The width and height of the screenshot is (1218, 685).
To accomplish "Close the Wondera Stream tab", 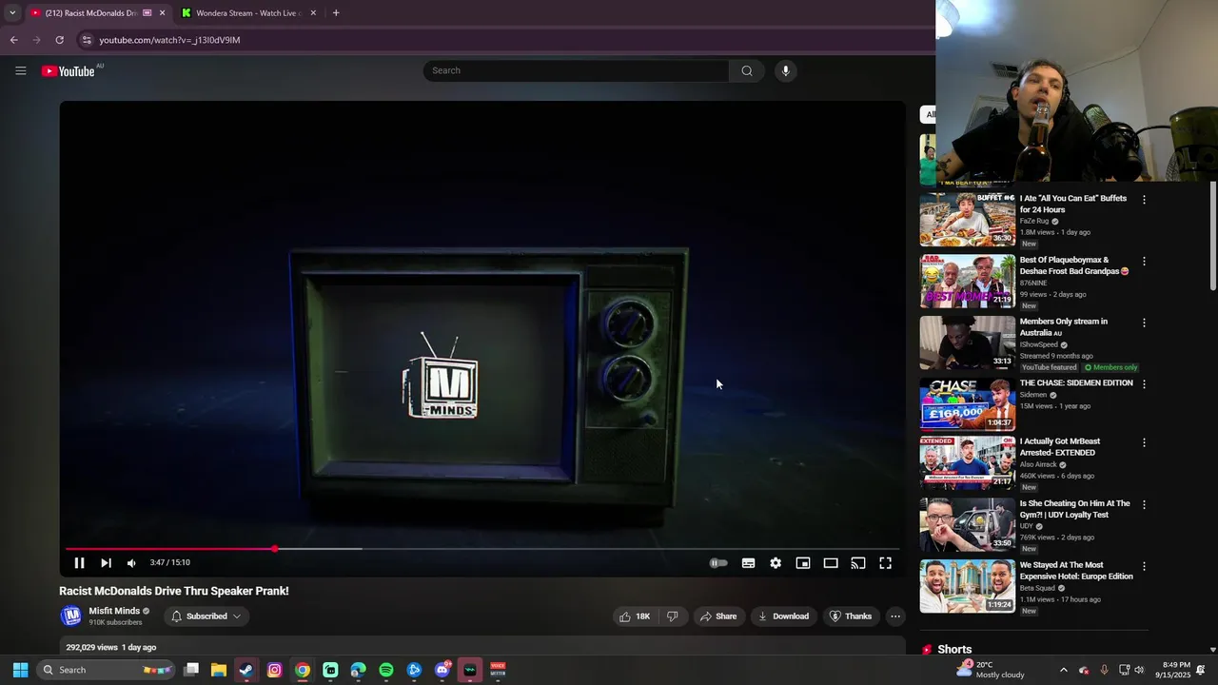I will [x=313, y=13].
